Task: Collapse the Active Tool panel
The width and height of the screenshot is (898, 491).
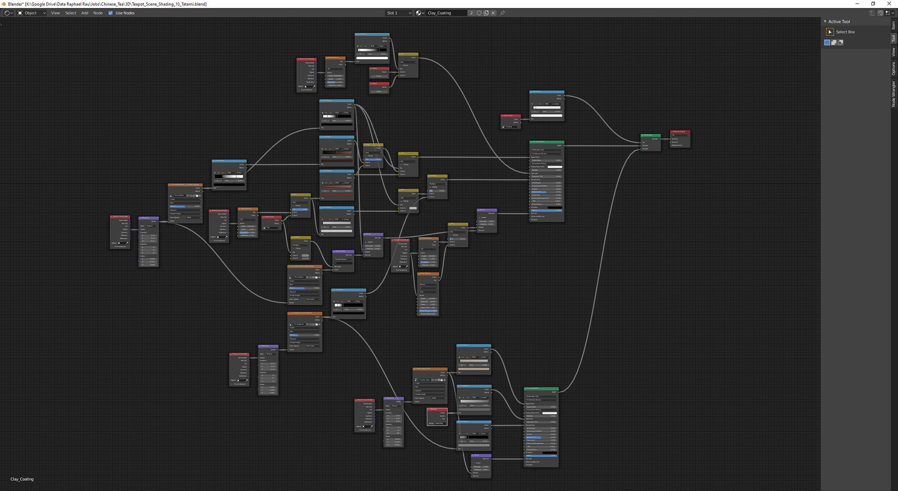Action: 825,22
